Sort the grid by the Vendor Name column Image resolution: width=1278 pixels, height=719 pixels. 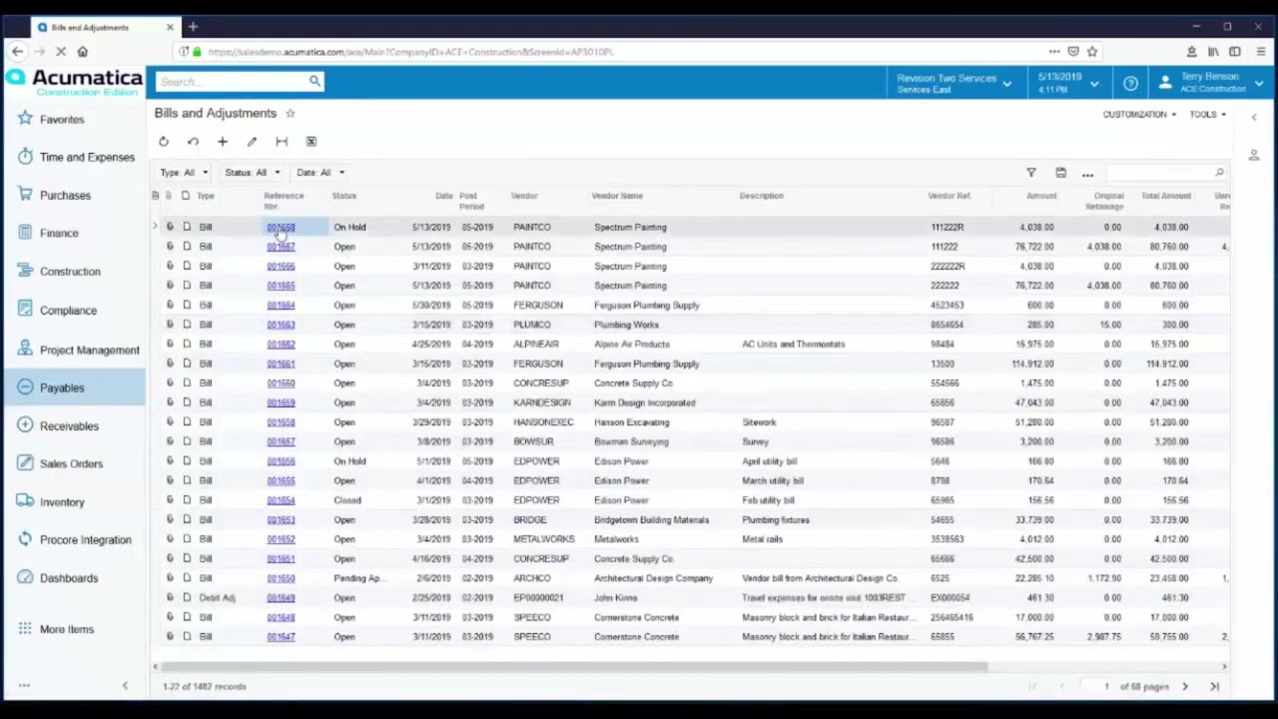pos(617,196)
